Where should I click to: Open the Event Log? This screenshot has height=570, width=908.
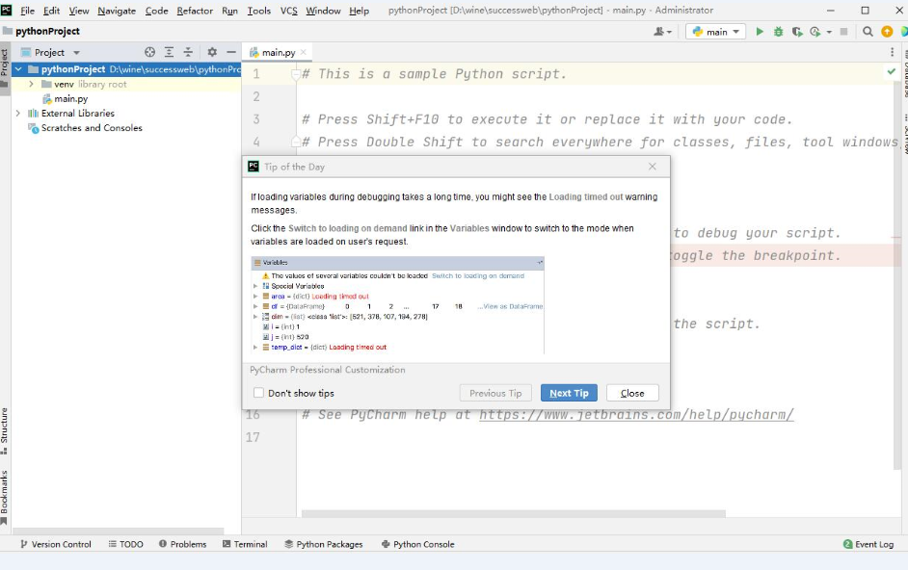868,544
